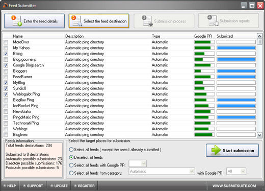Screen dimensions: 265x191
Task: Click the bullet icon beside REGISTER
Action: pyautogui.click(x=75, y=186)
